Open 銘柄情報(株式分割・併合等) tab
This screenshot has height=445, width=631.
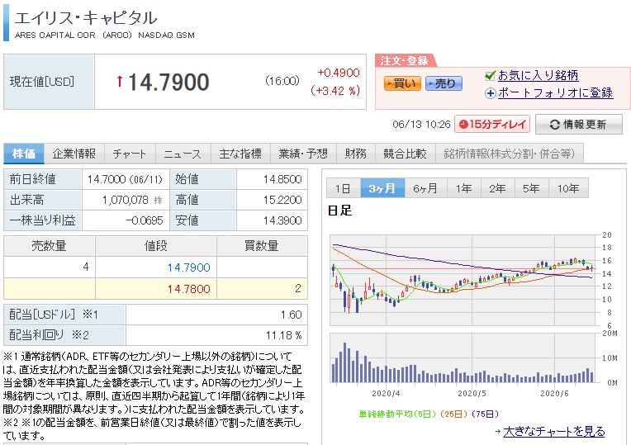509,154
